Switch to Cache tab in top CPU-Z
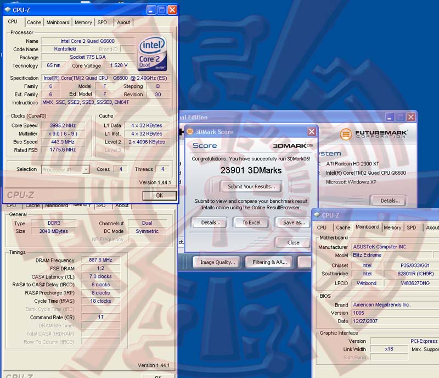439x378 pixels. (x=34, y=23)
